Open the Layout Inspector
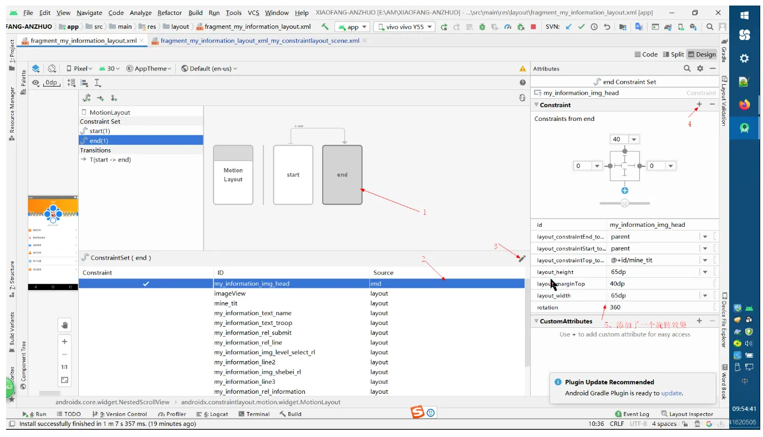Viewport: 763px width, 437px height. tap(688, 414)
